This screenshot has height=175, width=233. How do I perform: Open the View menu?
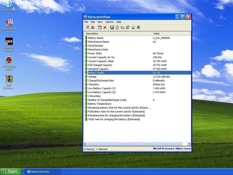(x=100, y=22)
